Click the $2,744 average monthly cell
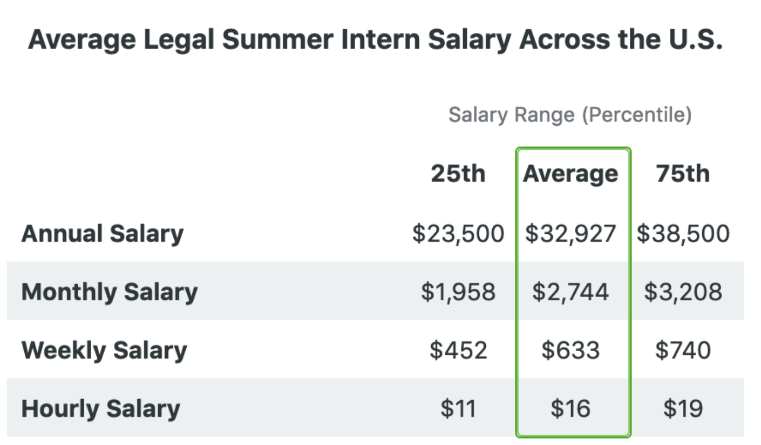Viewport: 761px width, 445px height. click(x=570, y=292)
